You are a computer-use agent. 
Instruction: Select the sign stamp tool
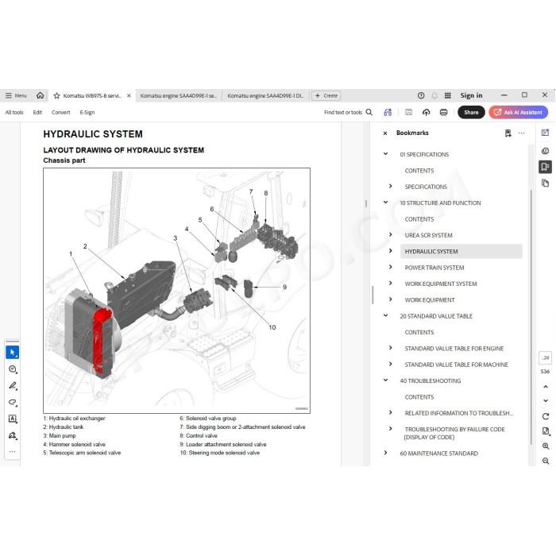13,435
